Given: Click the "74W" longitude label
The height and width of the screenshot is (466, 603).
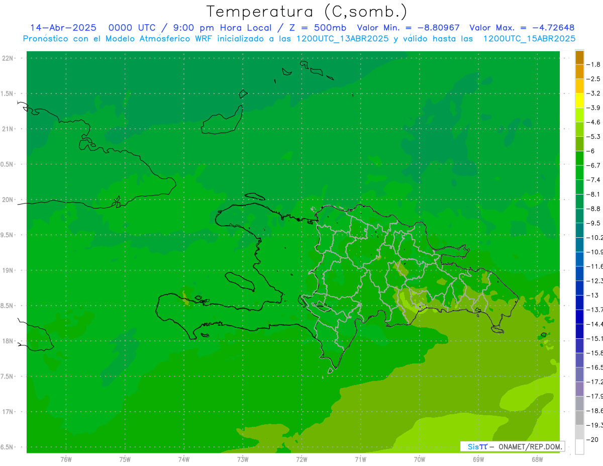Looking at the screenshot, I should pyautogui.click(x=184, y=459).
